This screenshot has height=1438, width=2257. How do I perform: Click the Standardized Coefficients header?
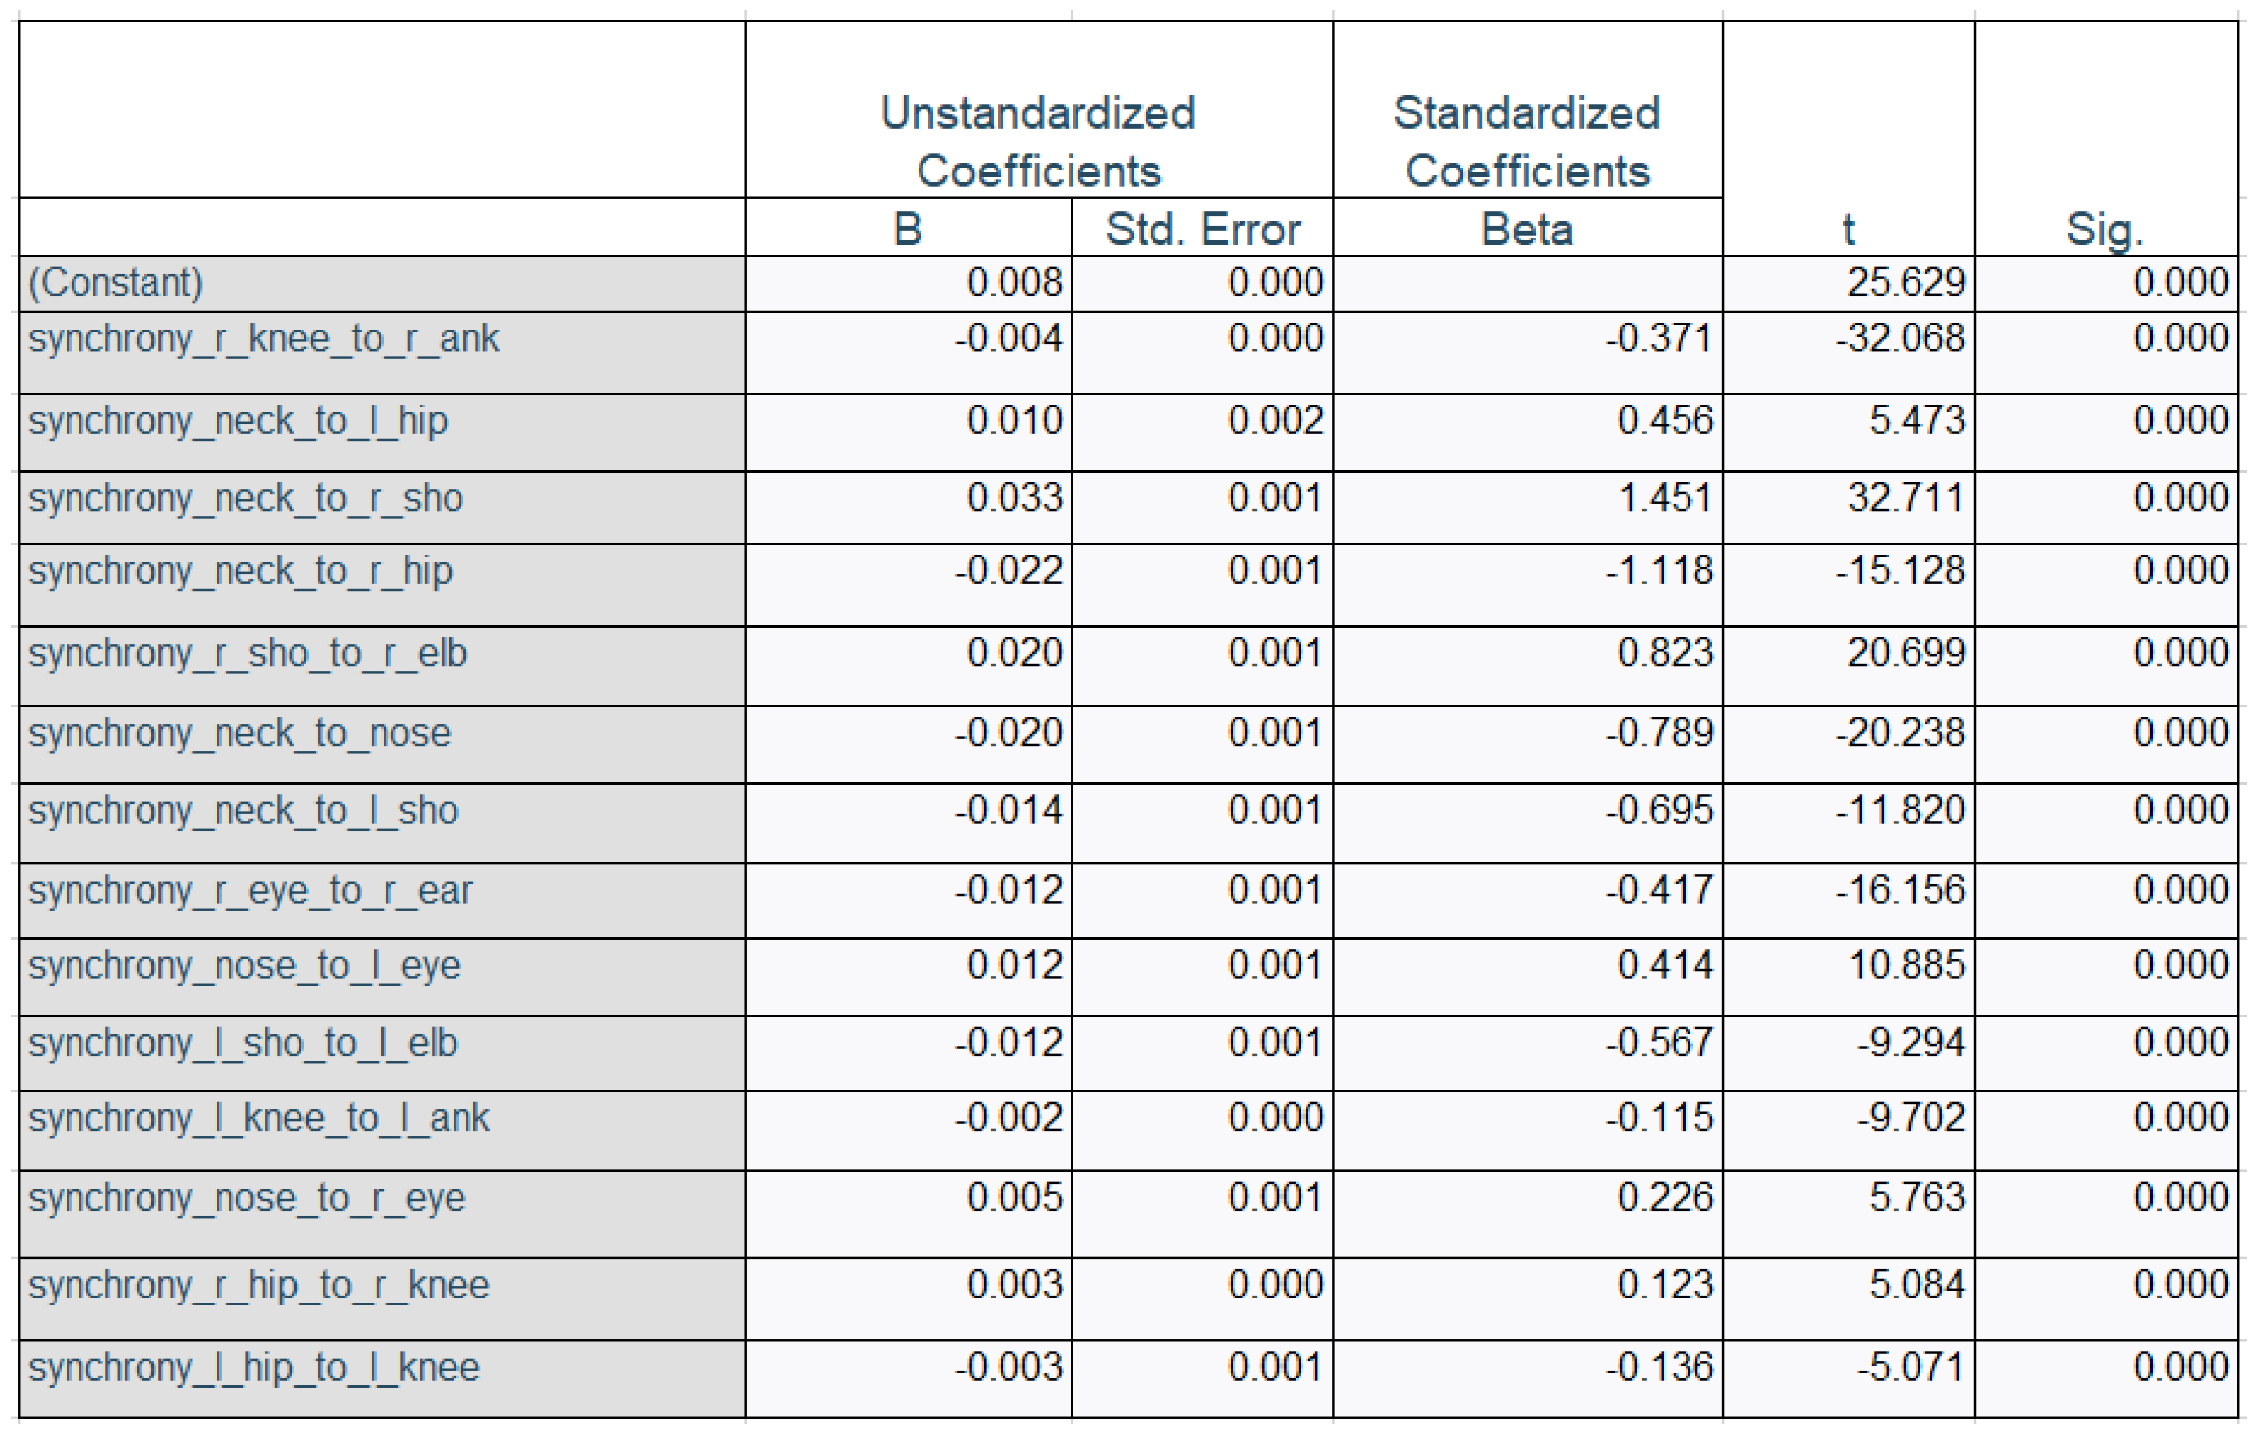click(1527, 142)
